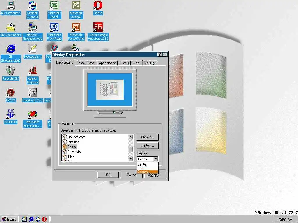Click the taskbar clock showing 9:58 AM
Viewport: 298px width, 223px height.
285,220
